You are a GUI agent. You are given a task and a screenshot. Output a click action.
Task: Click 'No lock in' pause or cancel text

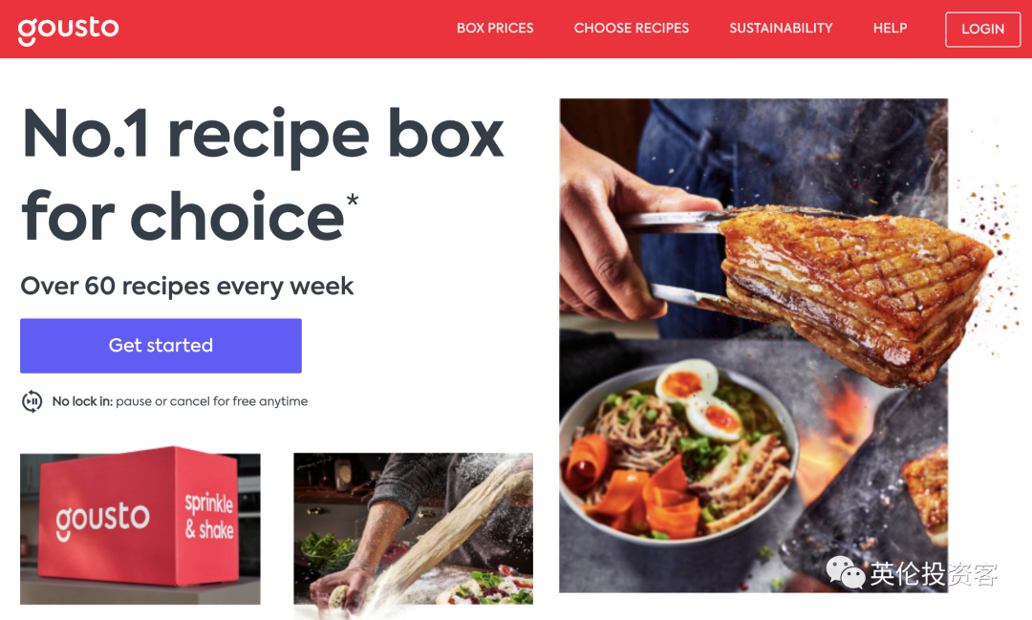pyautogui.click(x=180, y=401)
